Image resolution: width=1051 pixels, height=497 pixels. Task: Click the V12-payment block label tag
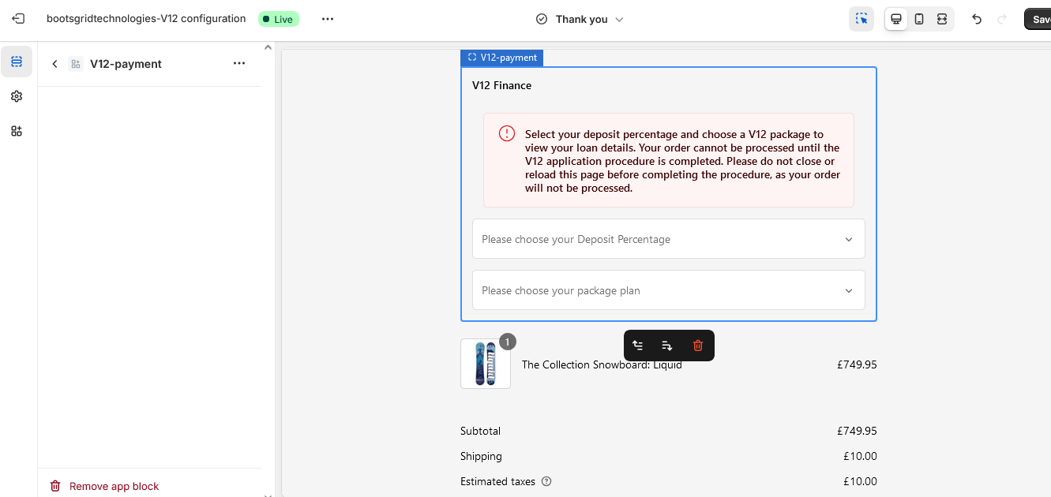[502, 58]
